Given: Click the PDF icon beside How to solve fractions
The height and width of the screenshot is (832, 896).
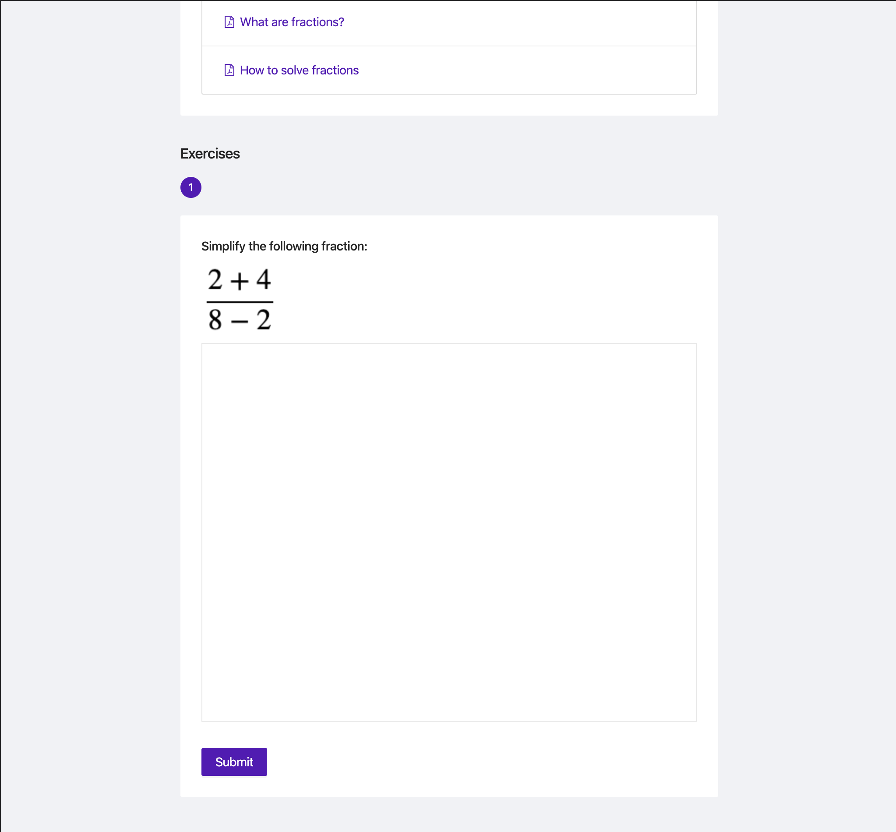Looking at the screenshot, I should point(229,70).
